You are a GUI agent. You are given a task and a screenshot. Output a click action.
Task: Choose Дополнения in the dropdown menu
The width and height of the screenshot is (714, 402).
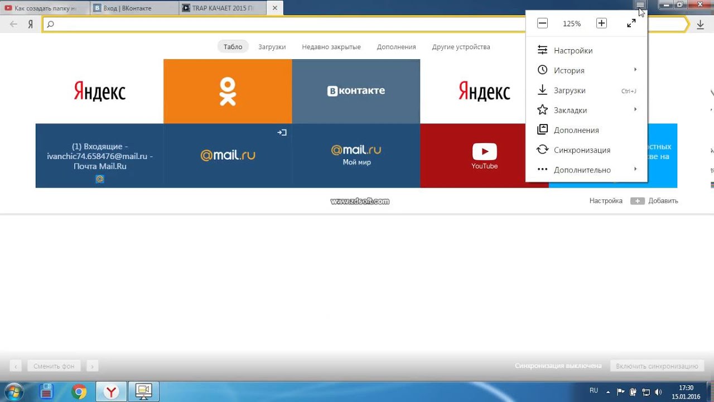[x=586, y=130]
